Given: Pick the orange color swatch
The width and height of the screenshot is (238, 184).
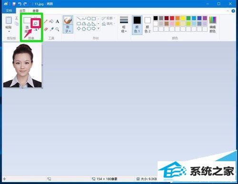Looking at the screenshot, I should (178, 18).
